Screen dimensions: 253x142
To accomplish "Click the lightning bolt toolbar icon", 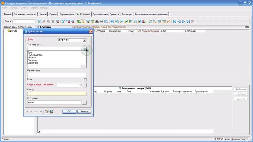I will (x=168, y=21).
